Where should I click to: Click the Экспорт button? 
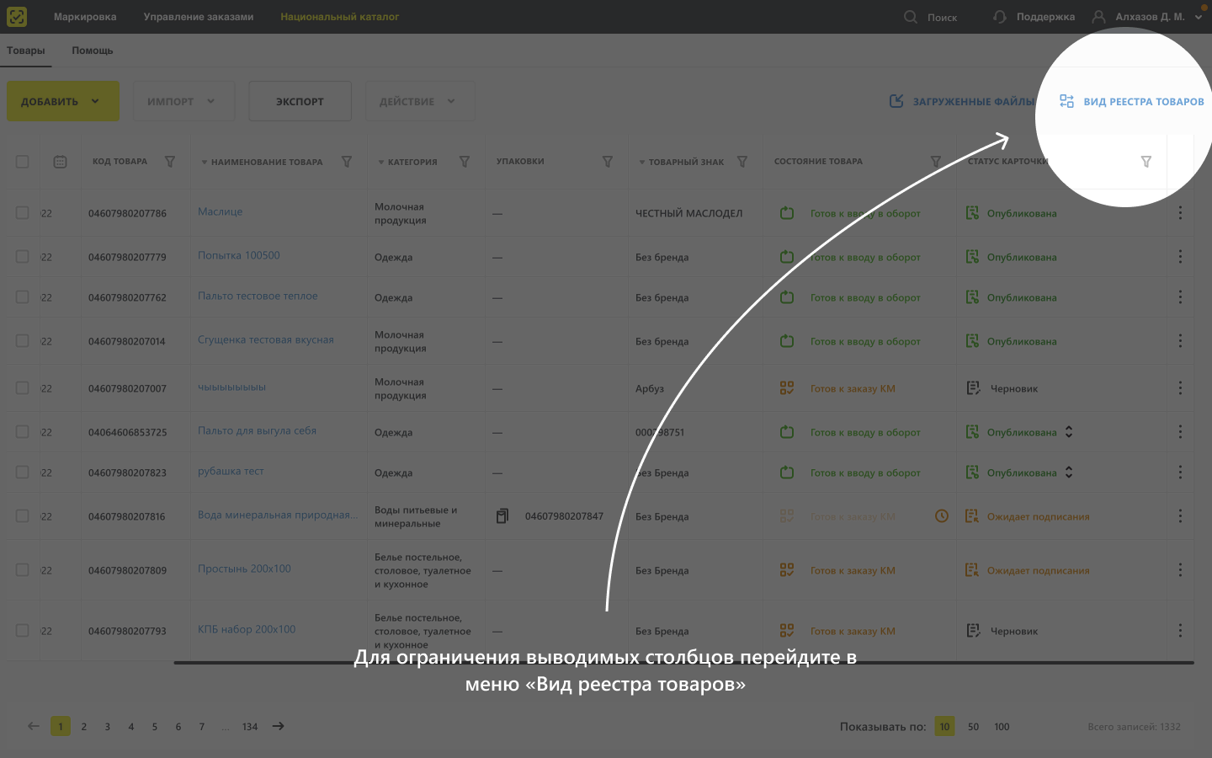(300, 101)
